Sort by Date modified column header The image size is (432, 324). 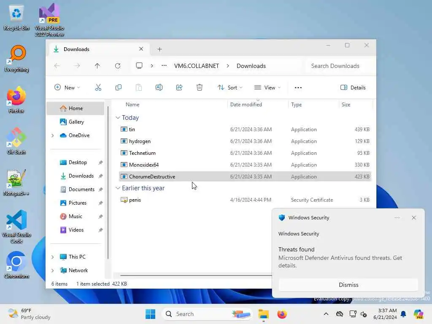246,105
